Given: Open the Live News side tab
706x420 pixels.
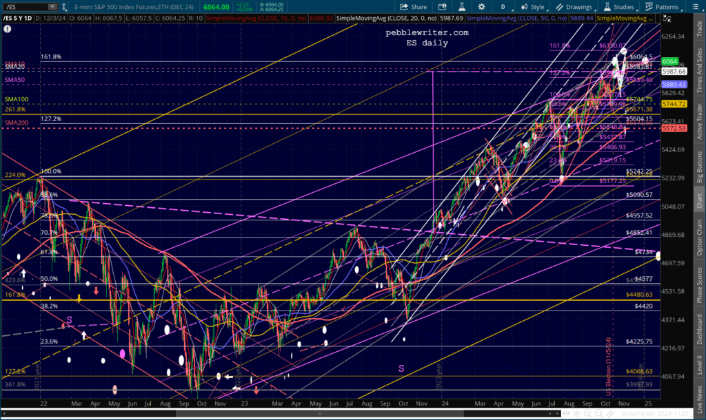Looking at the screenshot, I should (700, 399).
